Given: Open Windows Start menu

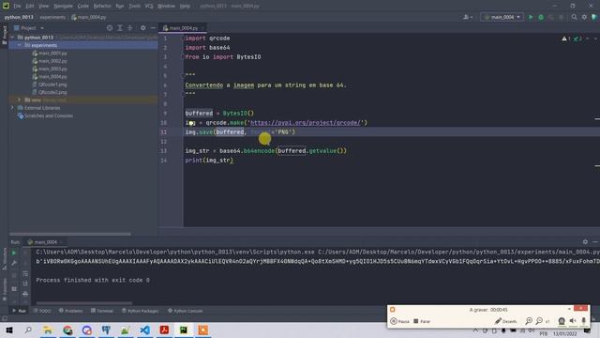Looking at the screenshot, I should 8,330.
